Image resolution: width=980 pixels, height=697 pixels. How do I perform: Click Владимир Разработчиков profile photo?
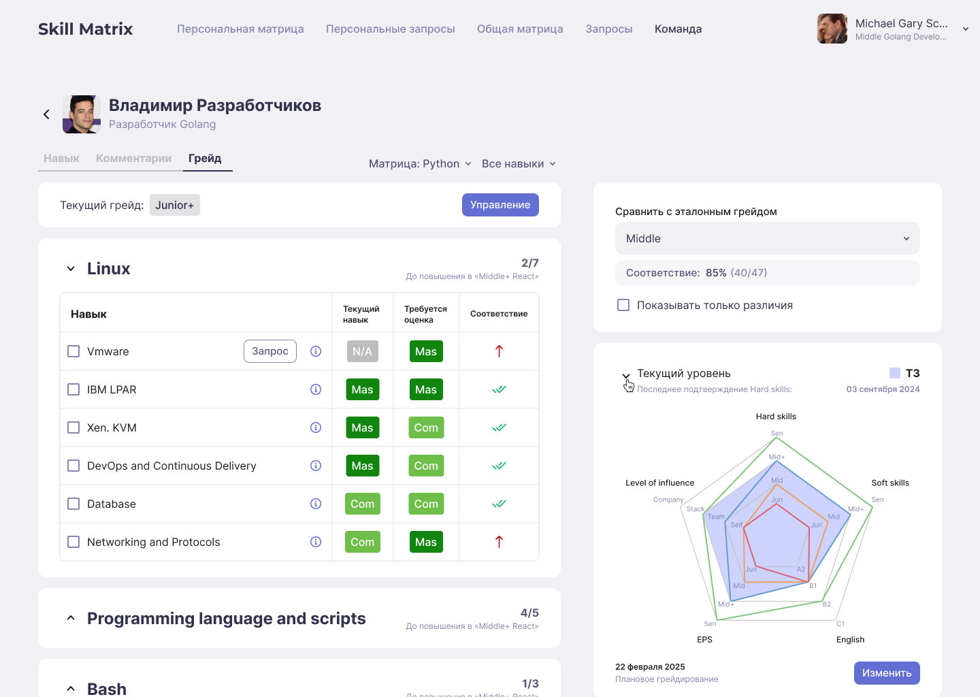tap(82, 114)
